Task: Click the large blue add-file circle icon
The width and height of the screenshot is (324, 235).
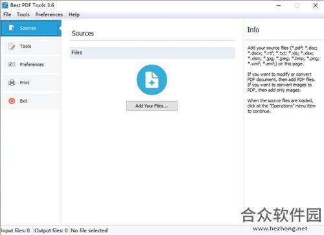Action: click(x=152, y=80)
